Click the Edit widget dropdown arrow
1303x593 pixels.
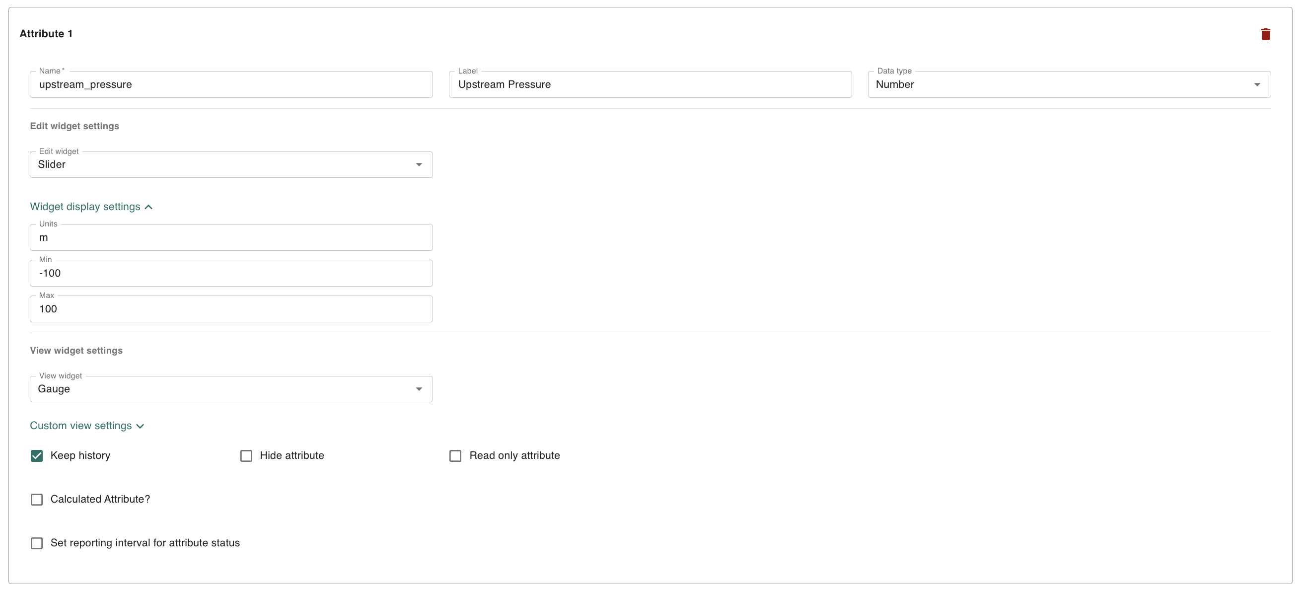click(x=419, y=164)
